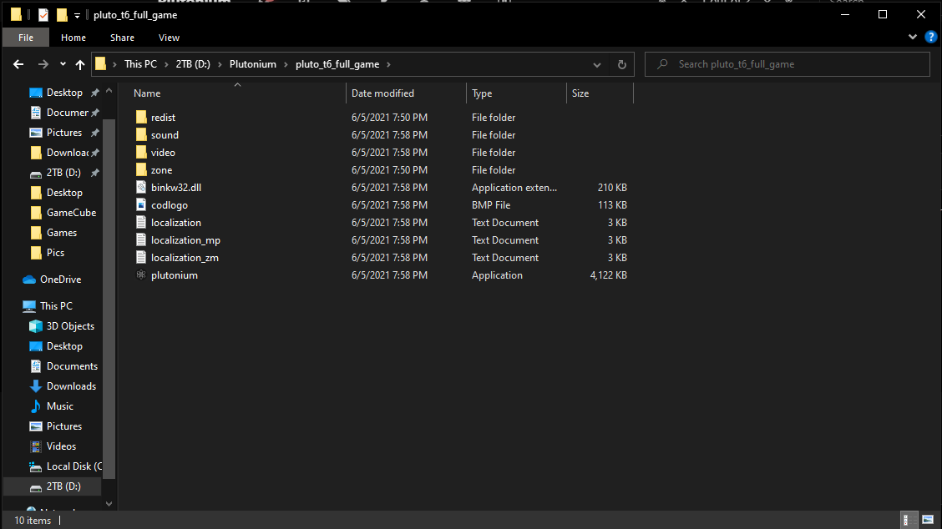942x529 pixels.
Task: Refresh the current folder view
Action: pyautogui.click(x=622, y=64)
